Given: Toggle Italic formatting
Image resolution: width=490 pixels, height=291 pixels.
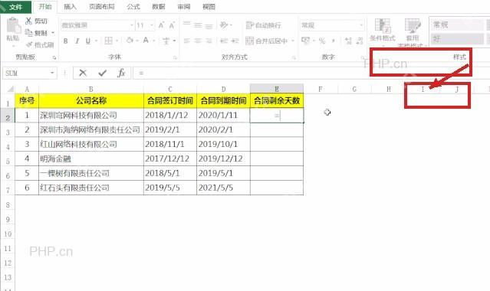Looking at the screenshot, I should (77, 41).
